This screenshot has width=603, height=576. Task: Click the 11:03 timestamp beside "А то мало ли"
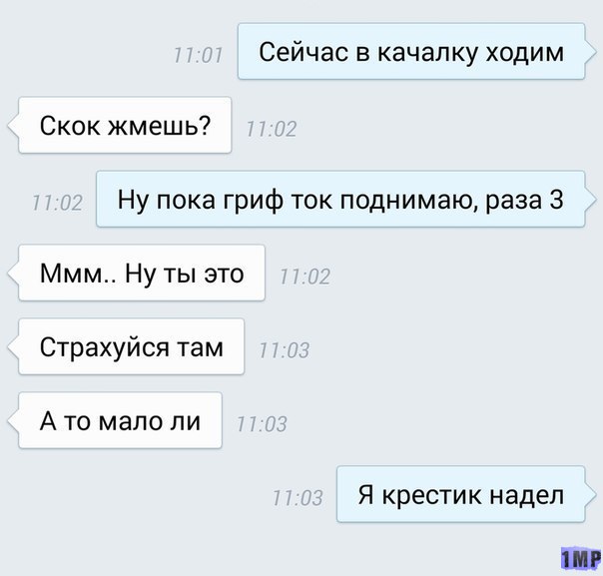262,424
